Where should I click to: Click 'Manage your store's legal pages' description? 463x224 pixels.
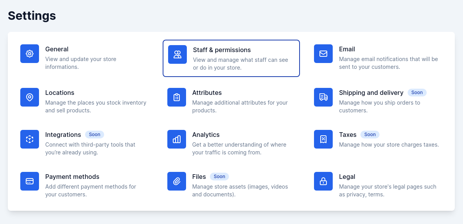click(x=387, y=191)
